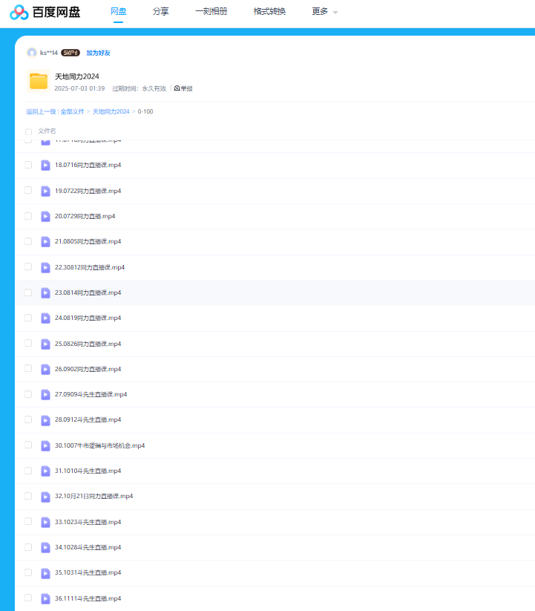Image resolution: width=535 pixels, height=611 pixels.
Task: Click video icon of 18.0716同力直播课.mp4
Action: pos(45,165)
